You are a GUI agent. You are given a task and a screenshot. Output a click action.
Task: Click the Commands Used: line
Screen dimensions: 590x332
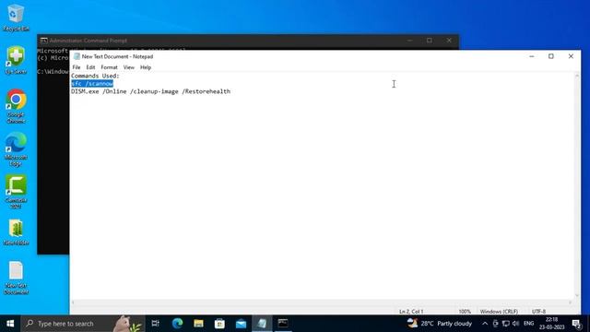95,76
